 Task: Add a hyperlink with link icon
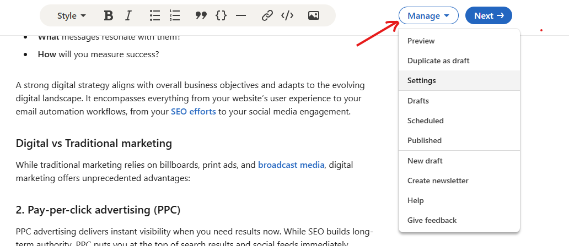tap(267, 15)
